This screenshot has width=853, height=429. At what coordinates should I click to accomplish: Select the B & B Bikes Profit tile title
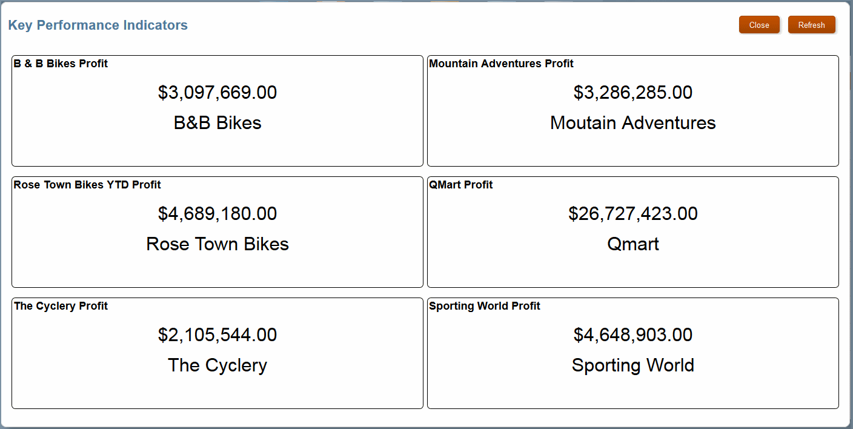[61, 64]
